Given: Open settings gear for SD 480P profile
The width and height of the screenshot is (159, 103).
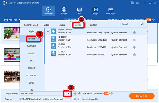Looking at the screenshot, I should coord(134,55).
